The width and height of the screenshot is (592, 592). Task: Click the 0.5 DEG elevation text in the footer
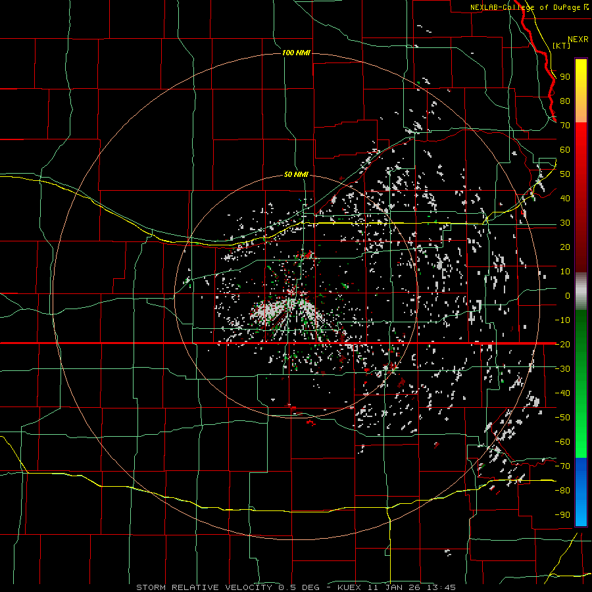click(x=299, y=587)
